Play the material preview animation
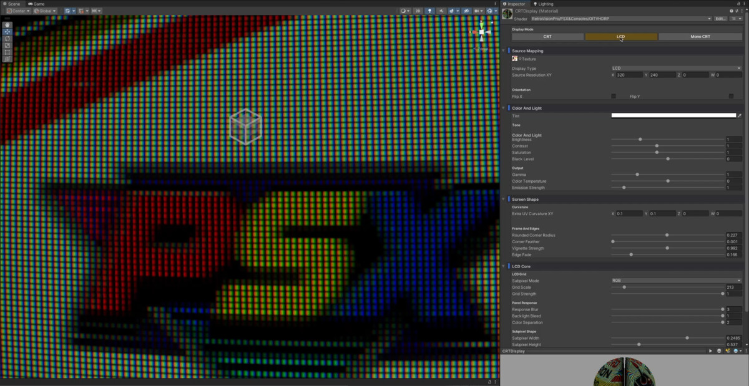This screenshot has width=749, height=386. click(x=710, y=351)
